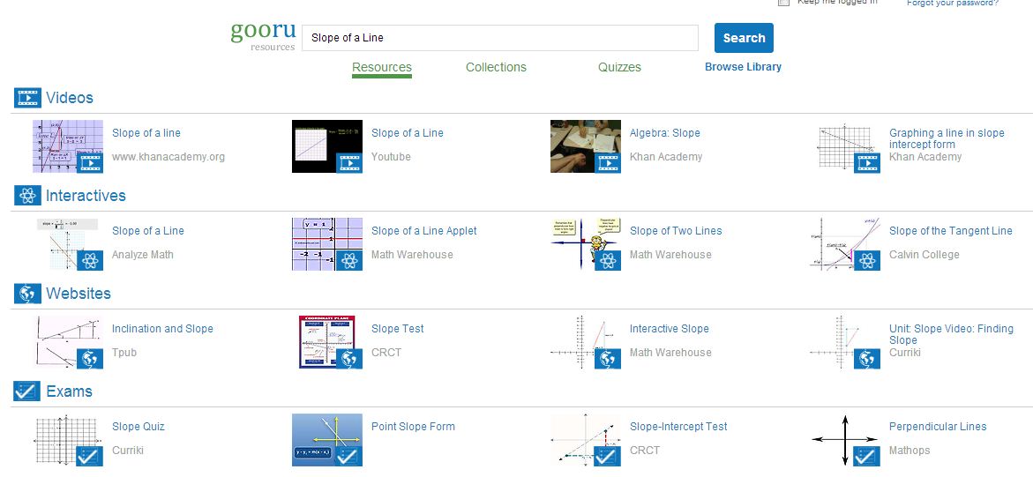Click the Websites section globe icon
The height and width of the screenshot is (477, 1033).
tap(27, 294)
